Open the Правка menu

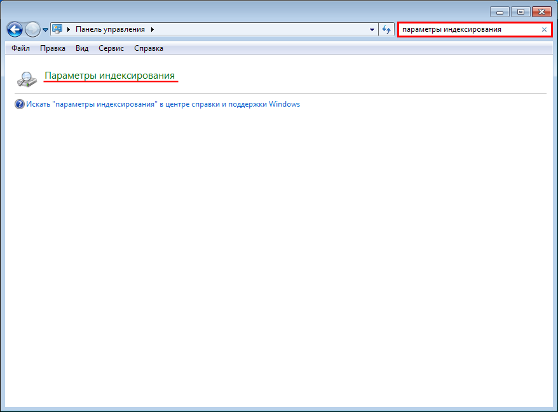(52, 48)
